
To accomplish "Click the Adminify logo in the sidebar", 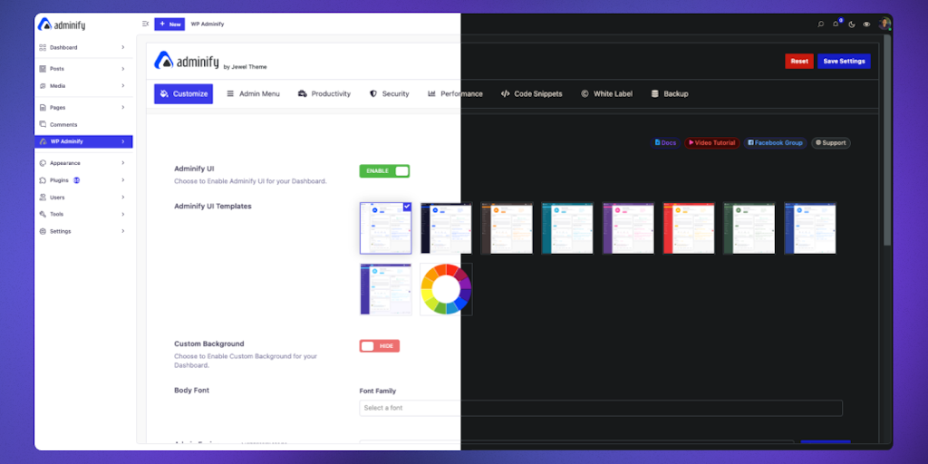I will tap(62, 24).
